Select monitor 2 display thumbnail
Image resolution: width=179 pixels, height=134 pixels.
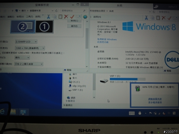tap(22, 27)
